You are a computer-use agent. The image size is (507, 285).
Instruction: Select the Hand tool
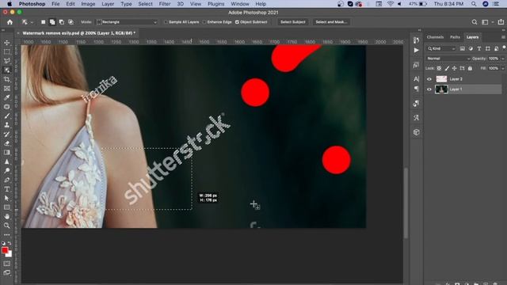coord(7,216)
